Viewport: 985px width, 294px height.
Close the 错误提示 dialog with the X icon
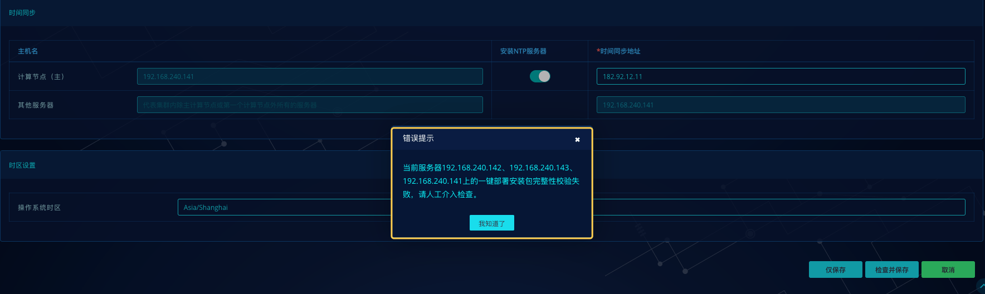[577, 140]
